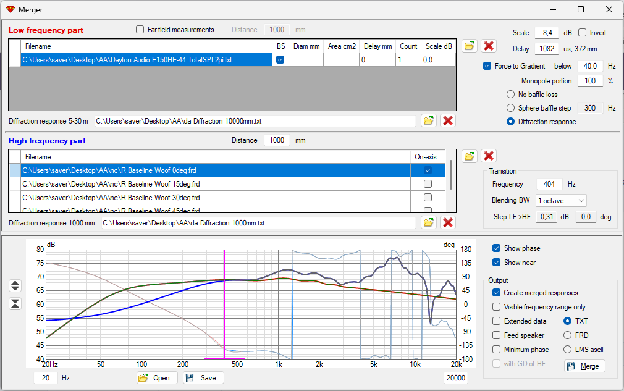
Task: Edit high frequency Distance field
Action: pos(277,140)
